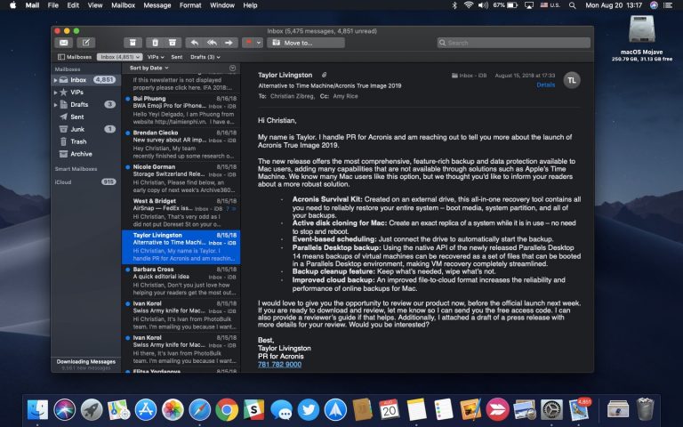
Task: Open System Preferences gear in the Dock
Action: [x=551, y=409]
